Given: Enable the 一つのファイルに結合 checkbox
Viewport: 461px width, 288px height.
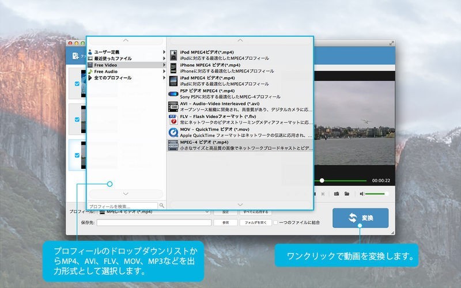Looking at the screenshot, I should [276, 222].
